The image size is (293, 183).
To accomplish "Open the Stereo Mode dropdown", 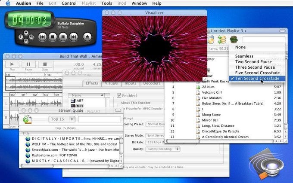I will [x=155, y=135].
